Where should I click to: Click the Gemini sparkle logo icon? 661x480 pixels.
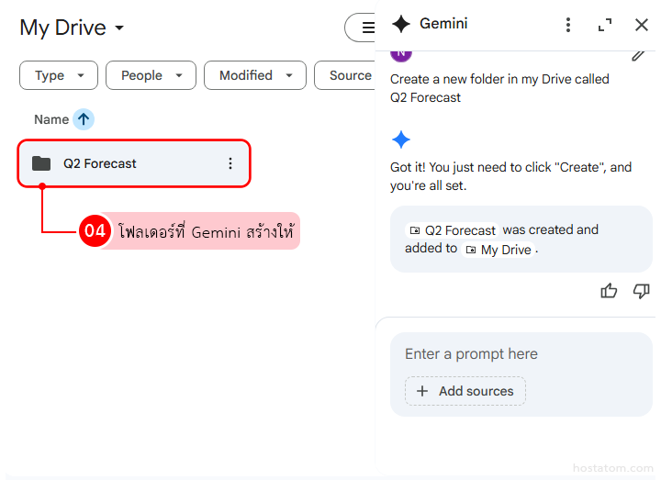[x=400, y=25]
